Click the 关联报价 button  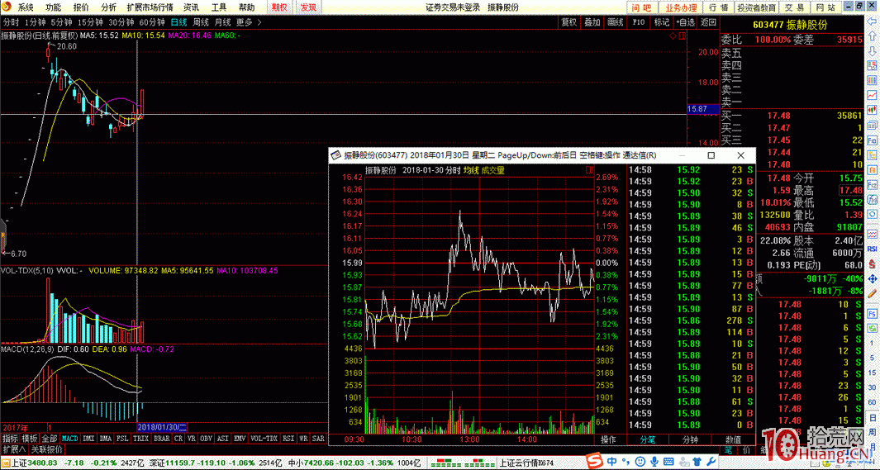click(46, 450)
